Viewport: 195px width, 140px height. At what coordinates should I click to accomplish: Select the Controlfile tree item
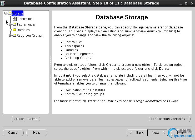click(x=25, y=19)
